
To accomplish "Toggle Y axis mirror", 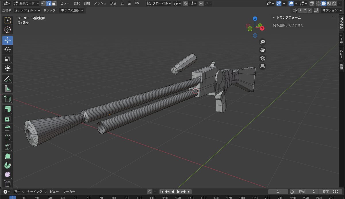I will [305, 10].
